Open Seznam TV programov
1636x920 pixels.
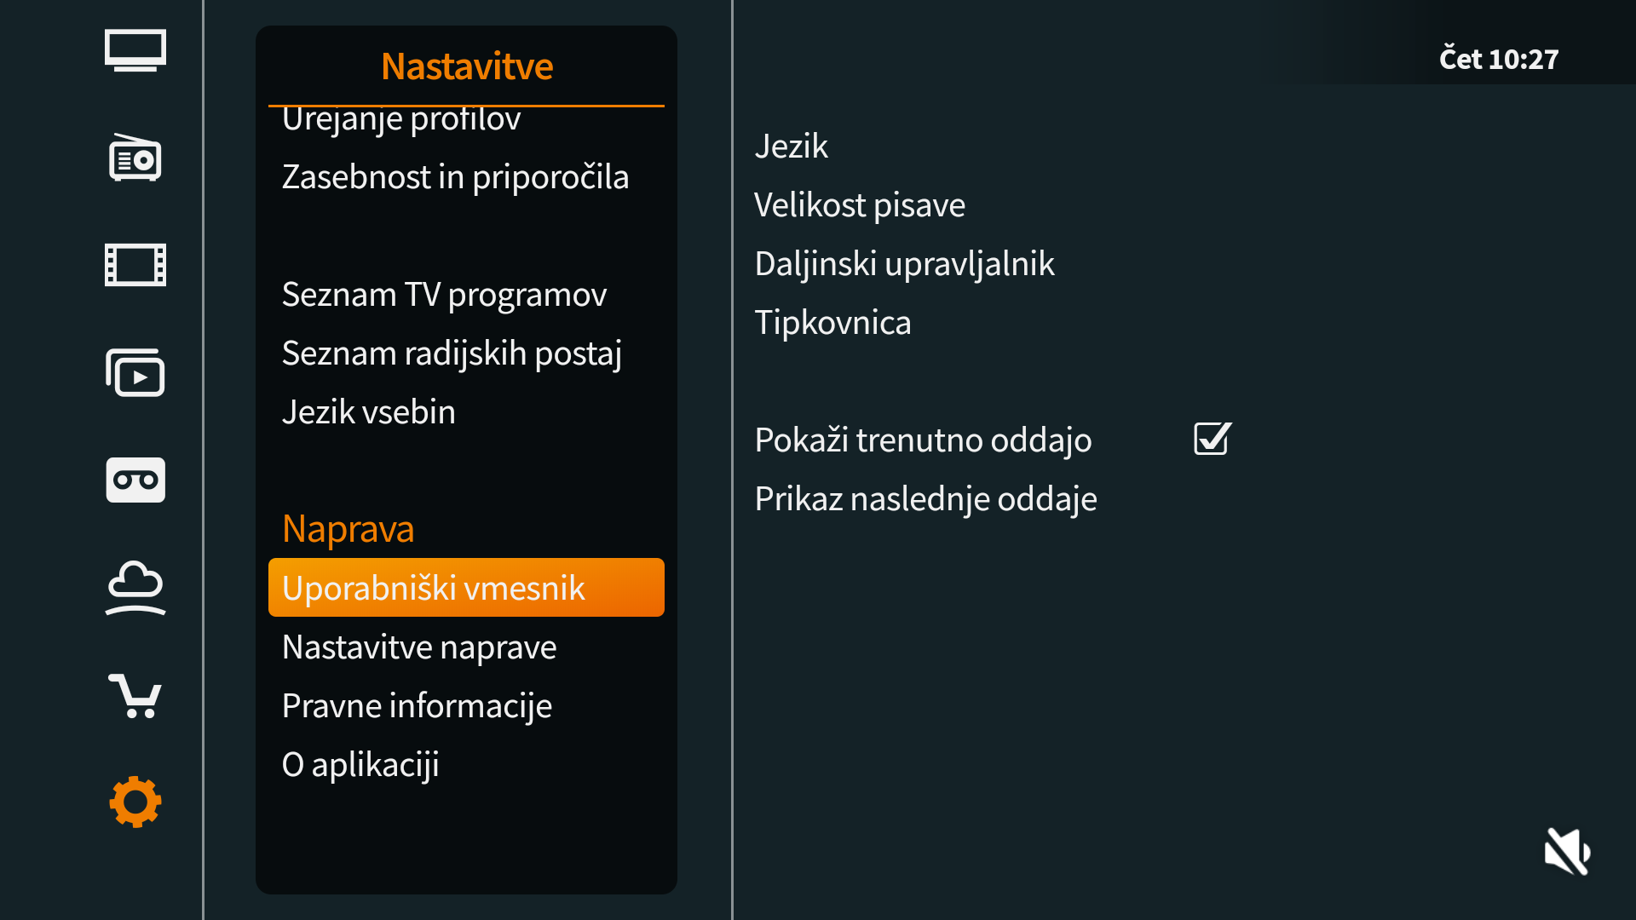tap(444, 295)
